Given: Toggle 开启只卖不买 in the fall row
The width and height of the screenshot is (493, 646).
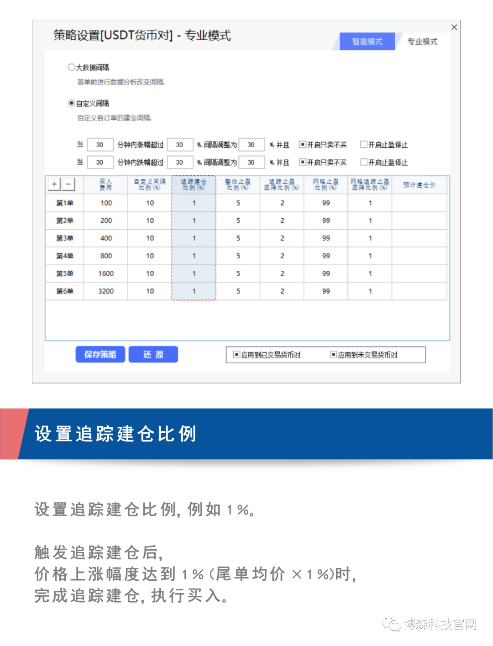Looking at the screenshot, I should pos(302,162).
